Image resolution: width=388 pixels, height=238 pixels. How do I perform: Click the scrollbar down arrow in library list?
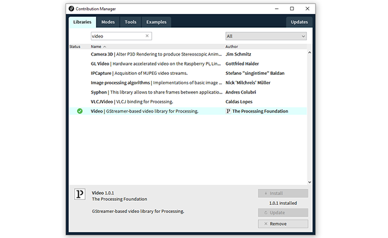[x=309, y=182]
